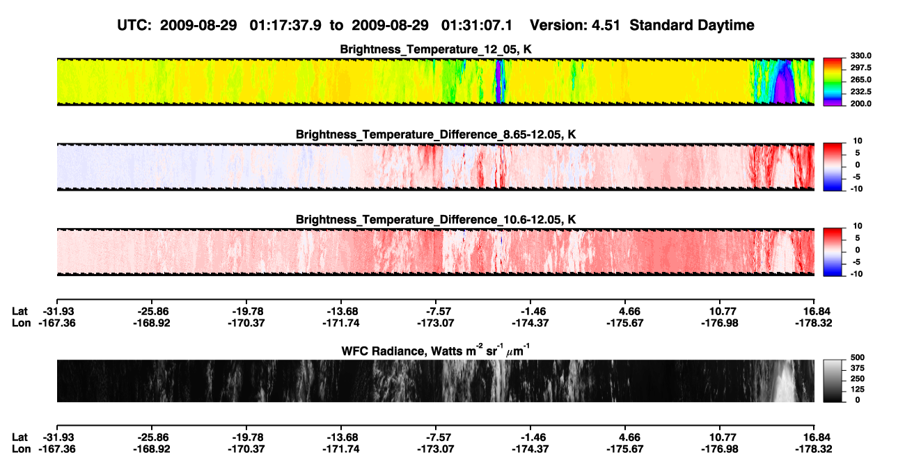Click -167.36 on the axis below WFC panel
Image resolution: width=905 pixels, height=464 pixels.
[57, 449]
